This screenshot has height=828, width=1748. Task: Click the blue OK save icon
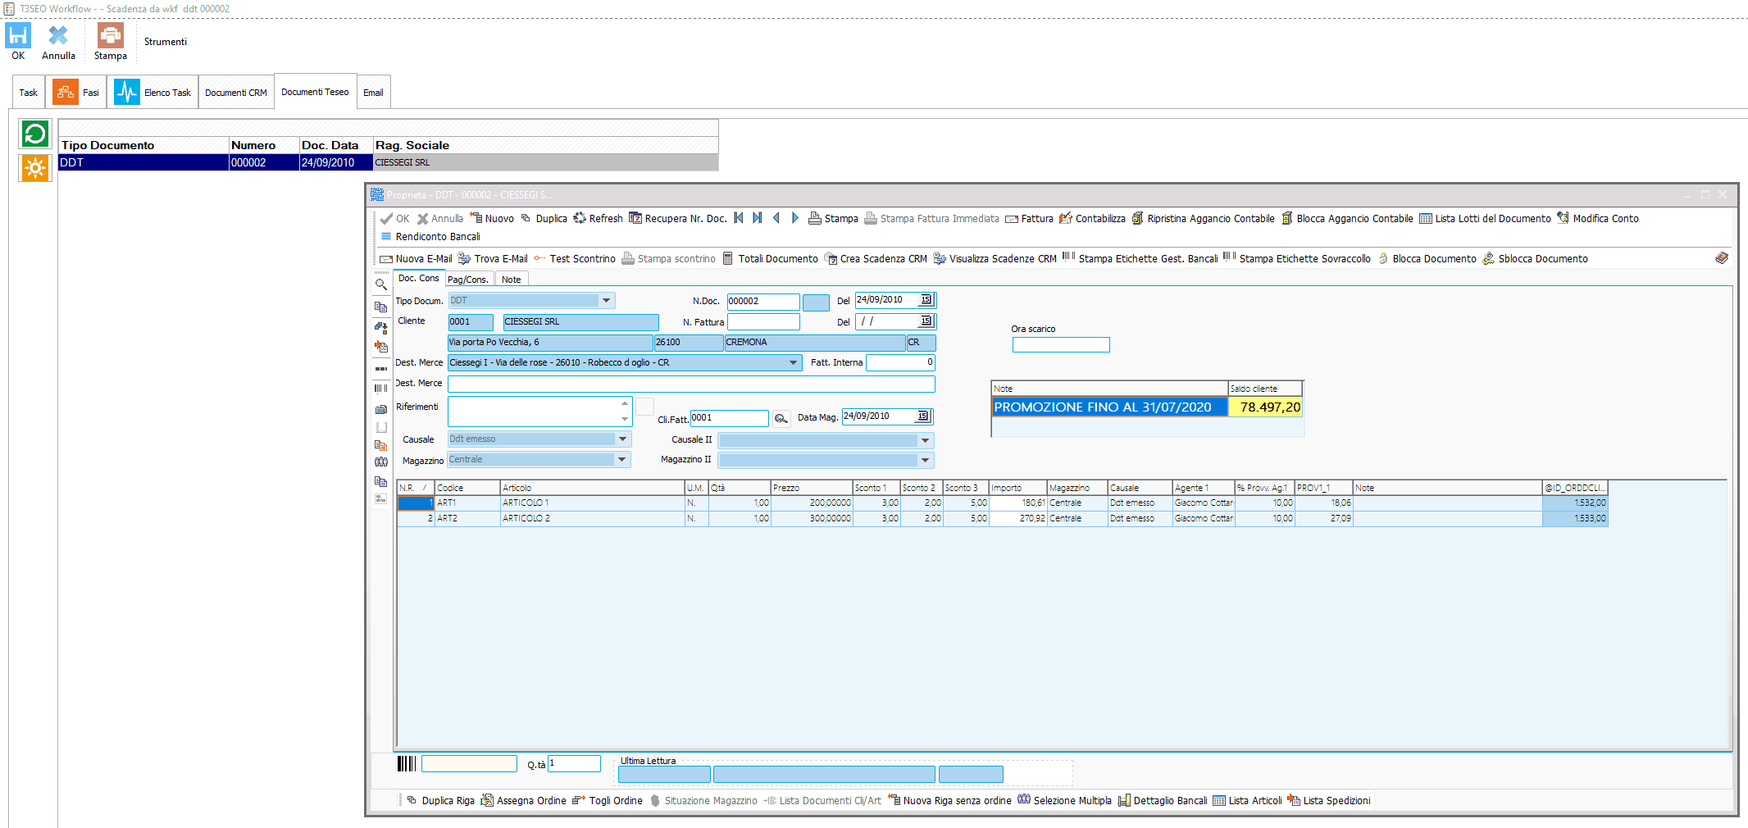pyautogui.click(x=18, y=35)
